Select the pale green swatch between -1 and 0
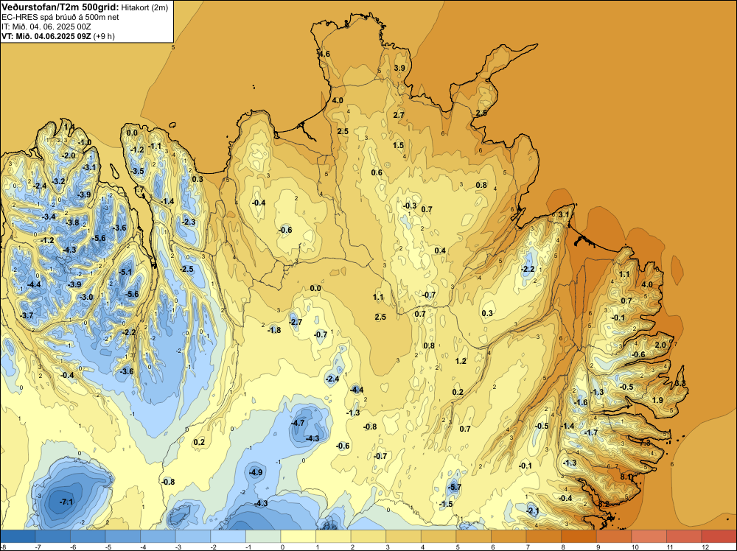The width and height of the screenshot is (737, 551). (x=263, y=536)
